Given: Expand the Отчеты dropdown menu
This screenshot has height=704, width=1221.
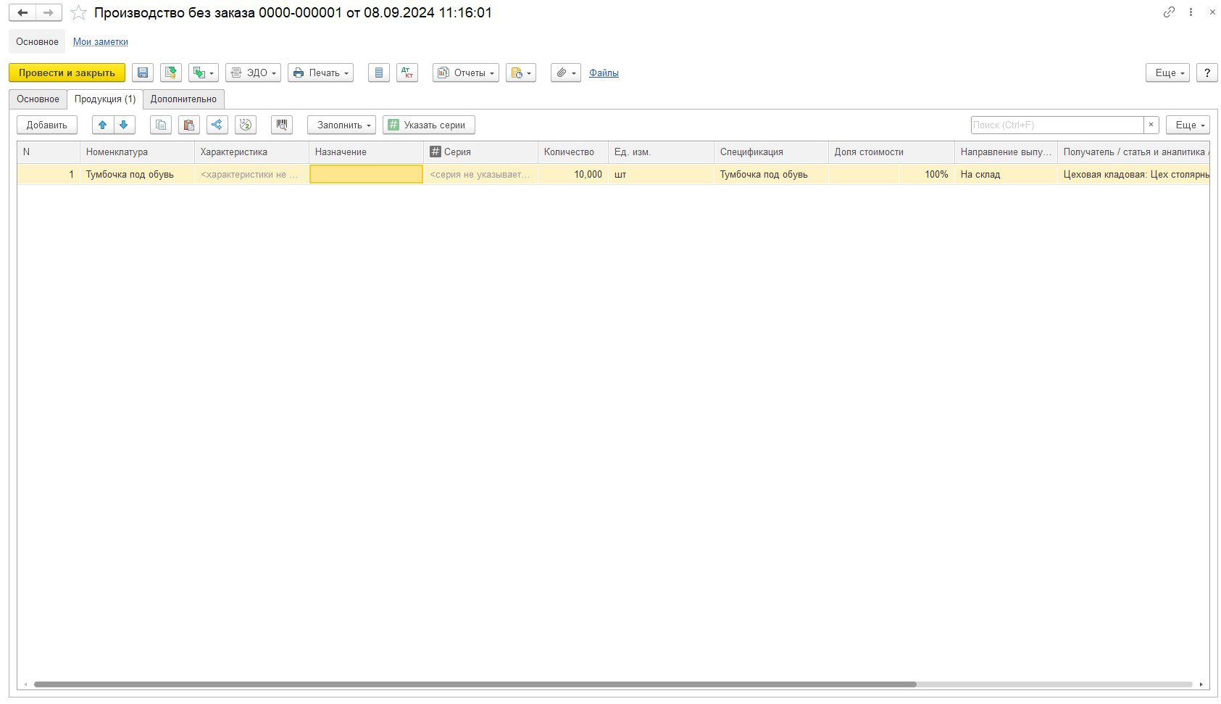Looking at the screenshot, I should tap(465, 73).
